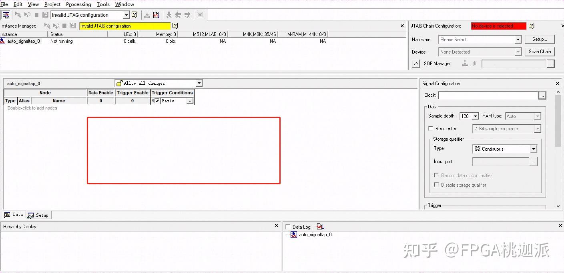Enable the Segmented checkbox
564x273 pixels.
[431, 129]
